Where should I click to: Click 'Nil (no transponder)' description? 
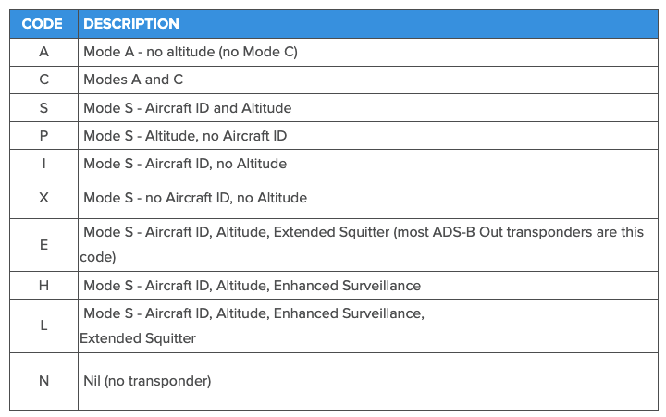(x=147, y=380)
